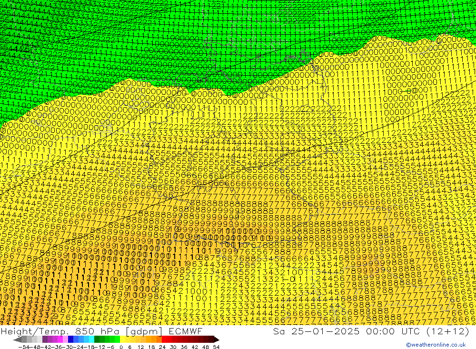This screenshot has height=349, width=476.
Task: Select the red legend swatch above 24
Action: 164,339
